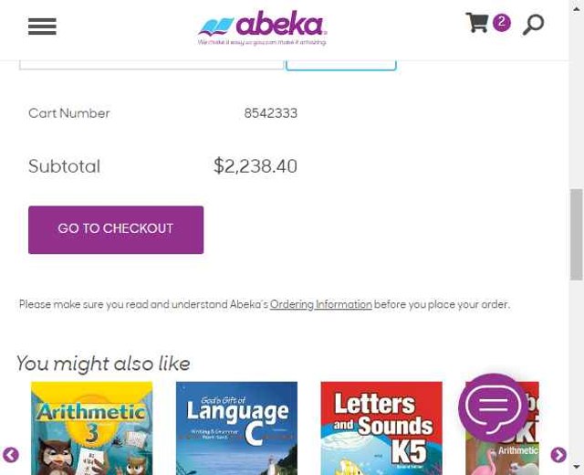This screenshot has height=475, width=584.
Task: Open the shopping cart icon
Action: point(476,23)
